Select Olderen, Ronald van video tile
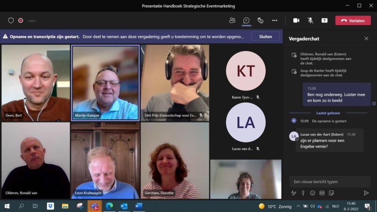The height and width of the screenshot is (212, 377). (36, 161)
